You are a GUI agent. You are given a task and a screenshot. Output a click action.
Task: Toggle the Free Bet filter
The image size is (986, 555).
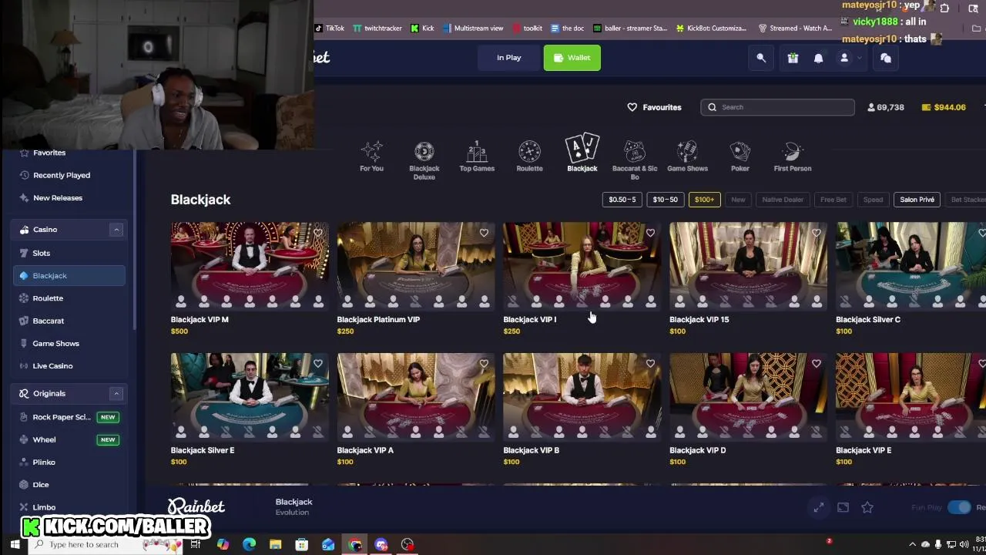pos(833,200)
